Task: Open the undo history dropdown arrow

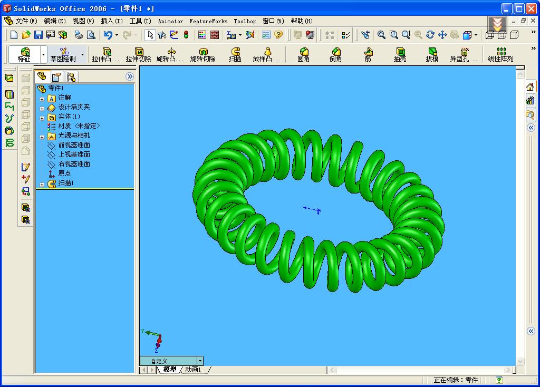Action: pos(117,35)
